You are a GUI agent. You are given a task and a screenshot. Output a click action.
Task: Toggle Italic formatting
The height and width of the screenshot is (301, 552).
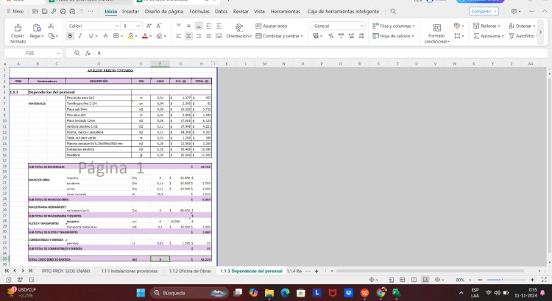coord(80,36)
